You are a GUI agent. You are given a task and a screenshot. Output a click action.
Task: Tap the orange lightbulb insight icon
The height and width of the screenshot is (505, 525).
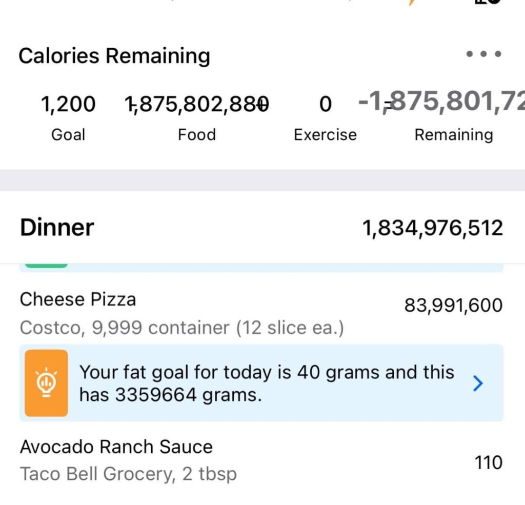pos(46,382)
